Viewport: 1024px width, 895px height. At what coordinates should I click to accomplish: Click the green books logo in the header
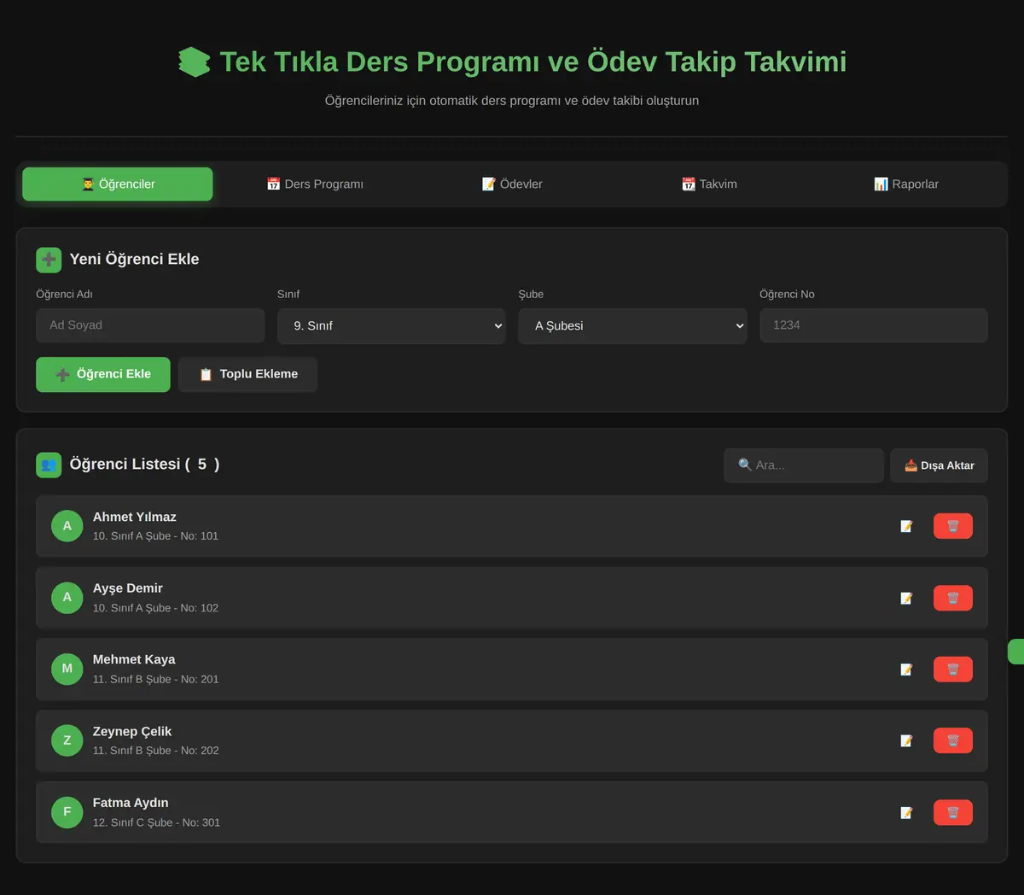point(194,61)
